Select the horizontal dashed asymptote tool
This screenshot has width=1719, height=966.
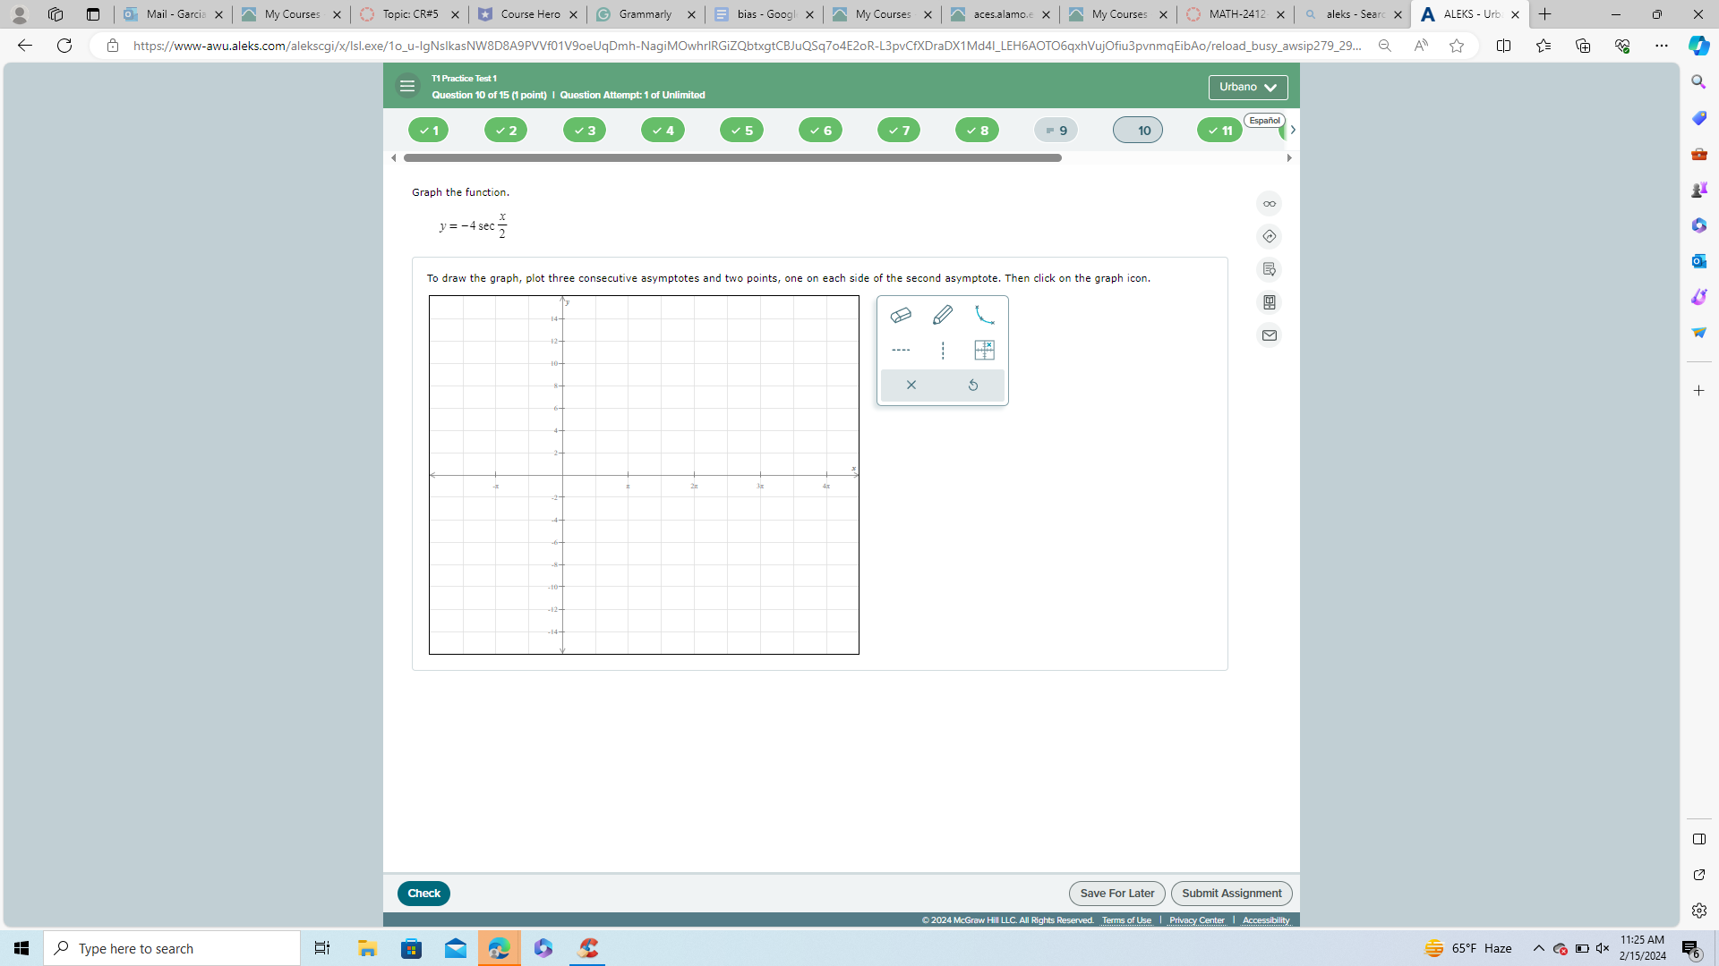[x=901, y=350]
